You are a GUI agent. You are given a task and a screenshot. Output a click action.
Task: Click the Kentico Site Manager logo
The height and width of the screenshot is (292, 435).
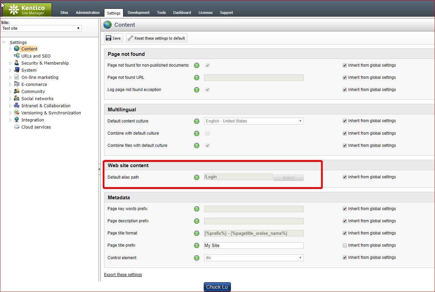pos(27,9)
